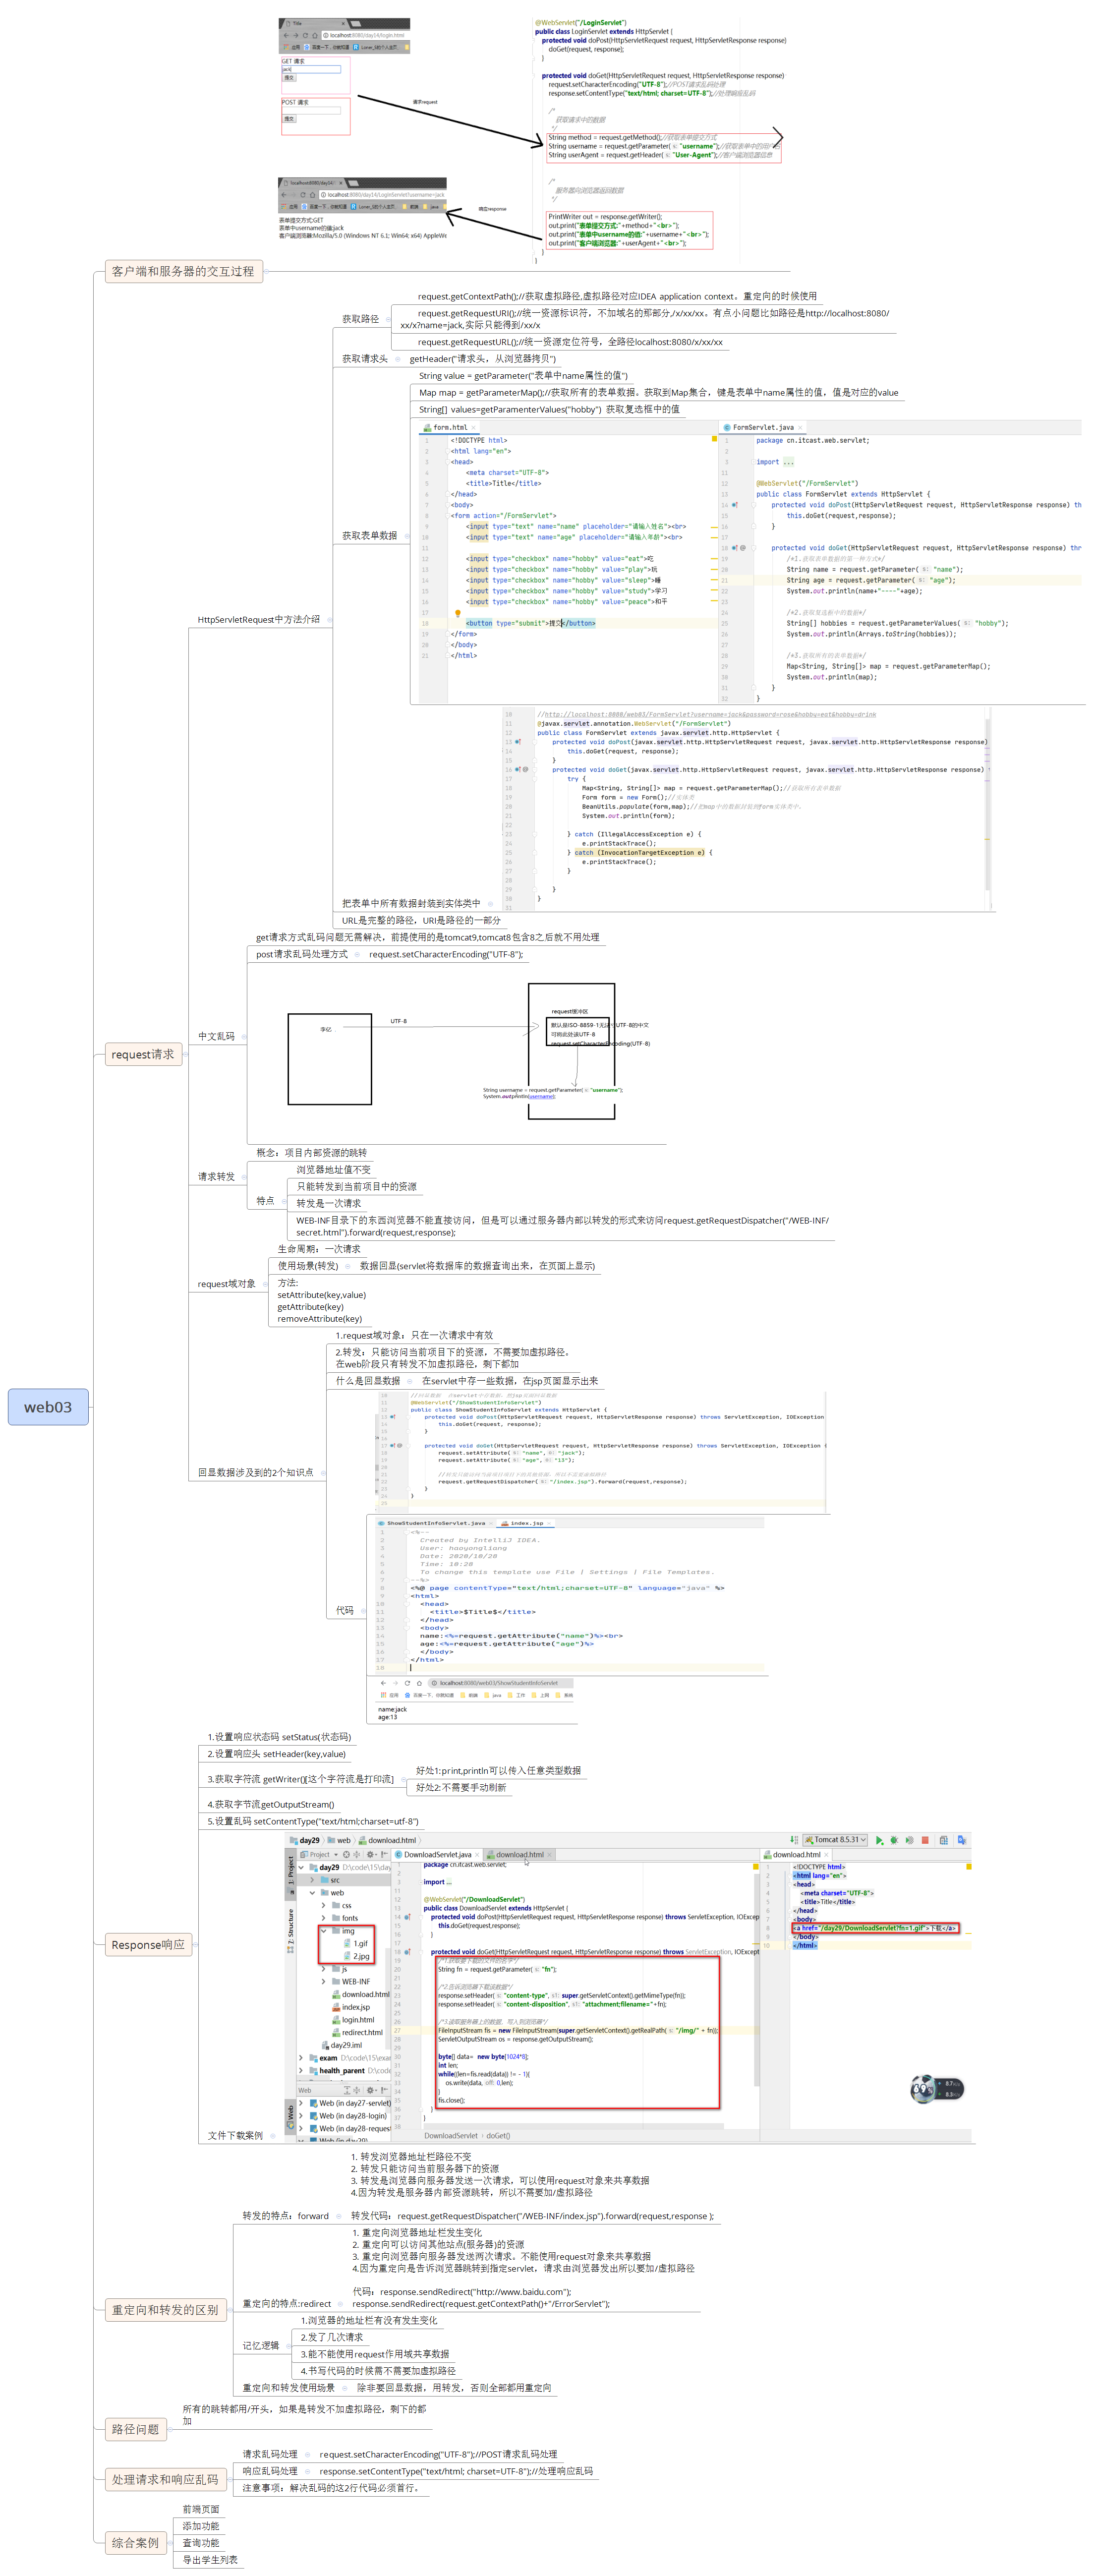Image resolution: width=1094 pixels, height=2576 pixels.
Task: Click the 提交 button under GET 请求
Action: [x=289, y=77]
